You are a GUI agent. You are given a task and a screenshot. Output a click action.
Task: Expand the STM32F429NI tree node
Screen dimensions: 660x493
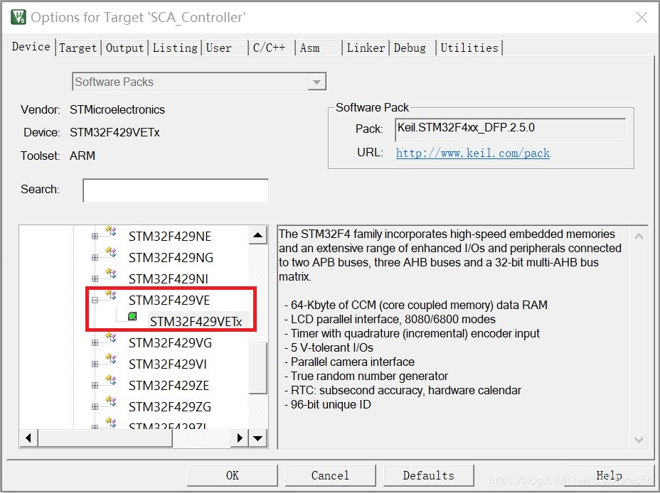coord(95,279)
